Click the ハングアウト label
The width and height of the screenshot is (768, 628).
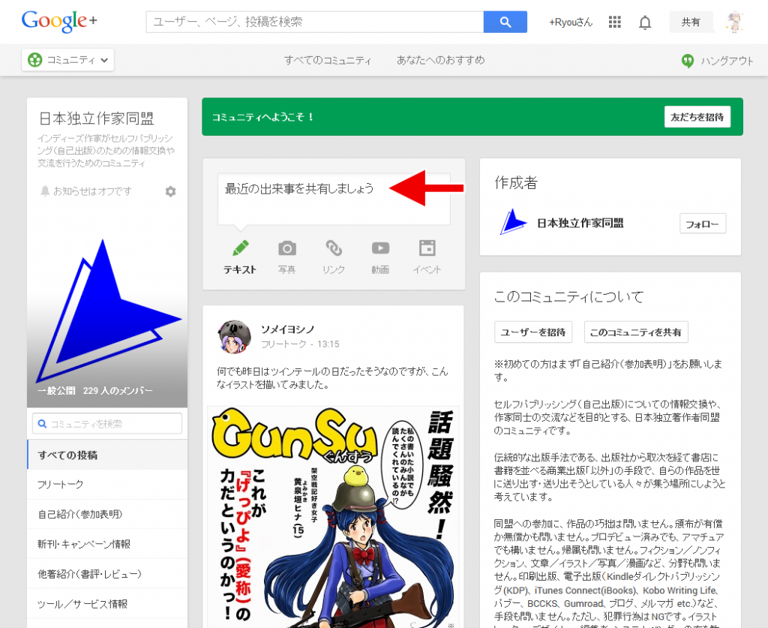coord(727,61)
